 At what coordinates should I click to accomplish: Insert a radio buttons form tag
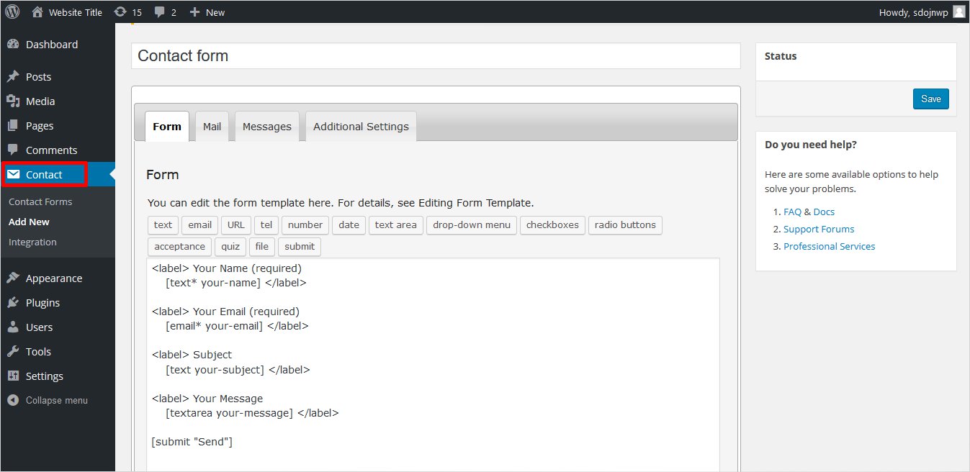point(625,225)
